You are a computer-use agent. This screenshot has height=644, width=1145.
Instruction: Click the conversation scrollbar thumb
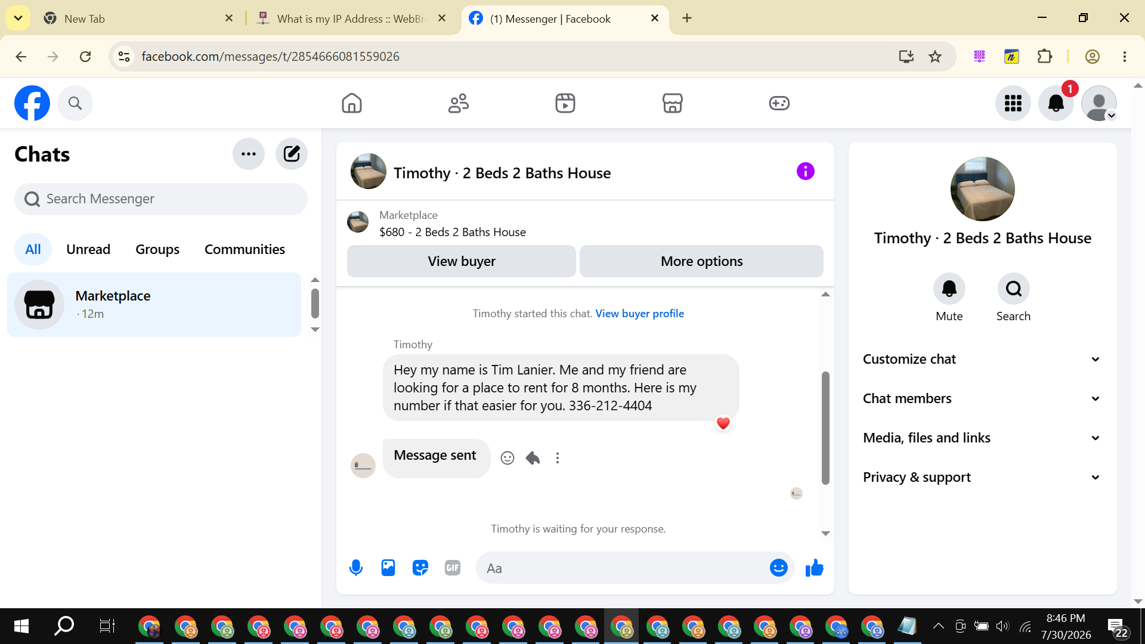click(x=825, y=428)
